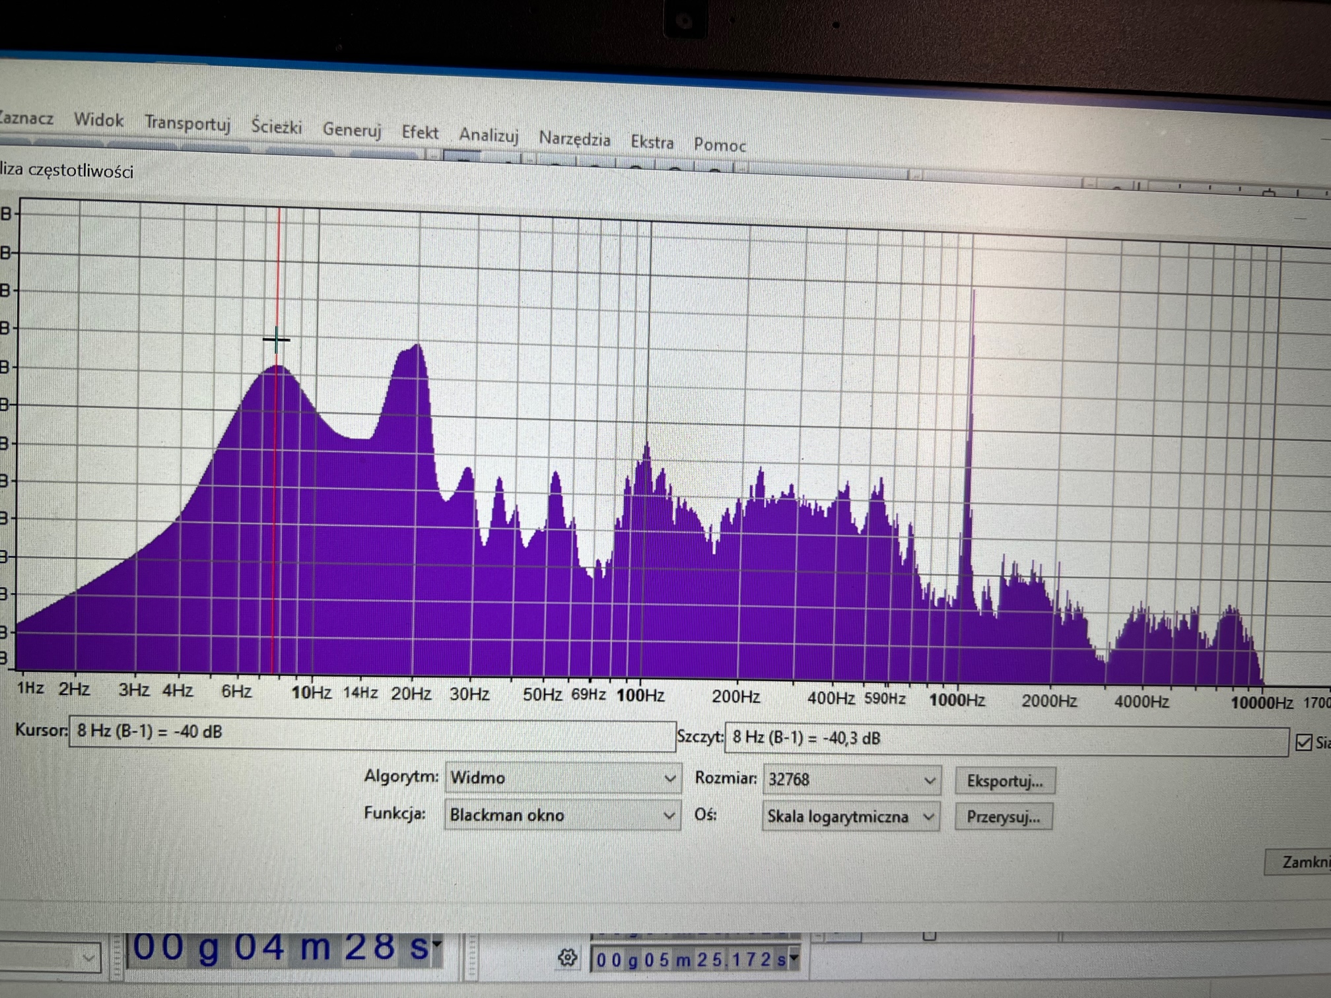Screen dimensions: 1331x998
Task: Click the 1000Hz spike in the spectrum
Action: coord(971,429)
